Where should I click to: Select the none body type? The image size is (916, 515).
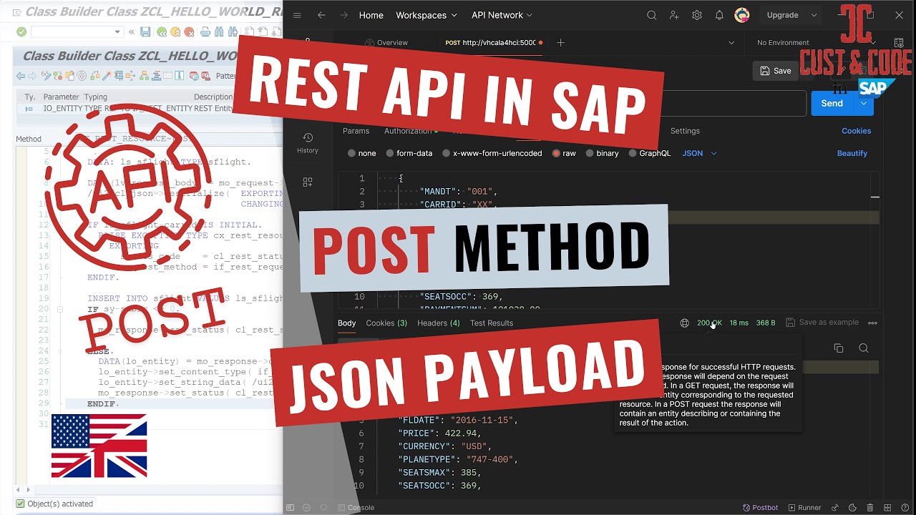(x=361, y=153)
